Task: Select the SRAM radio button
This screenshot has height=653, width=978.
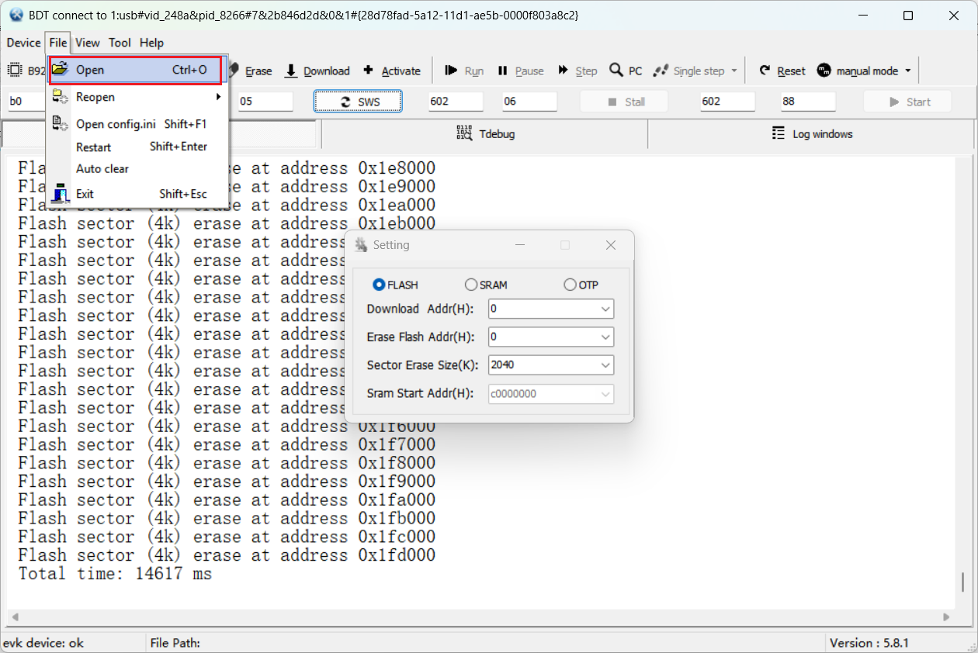Action: [471, 285]
